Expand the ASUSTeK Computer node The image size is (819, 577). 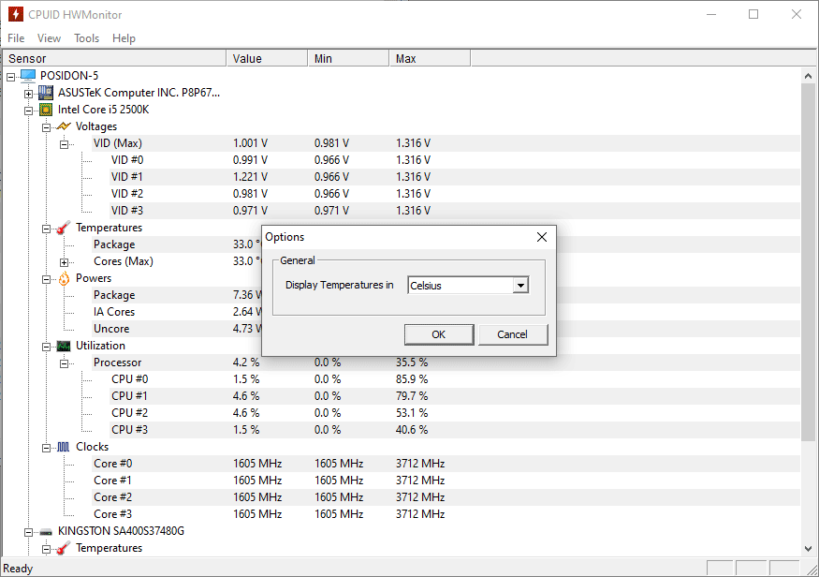(x=28, y=94)
